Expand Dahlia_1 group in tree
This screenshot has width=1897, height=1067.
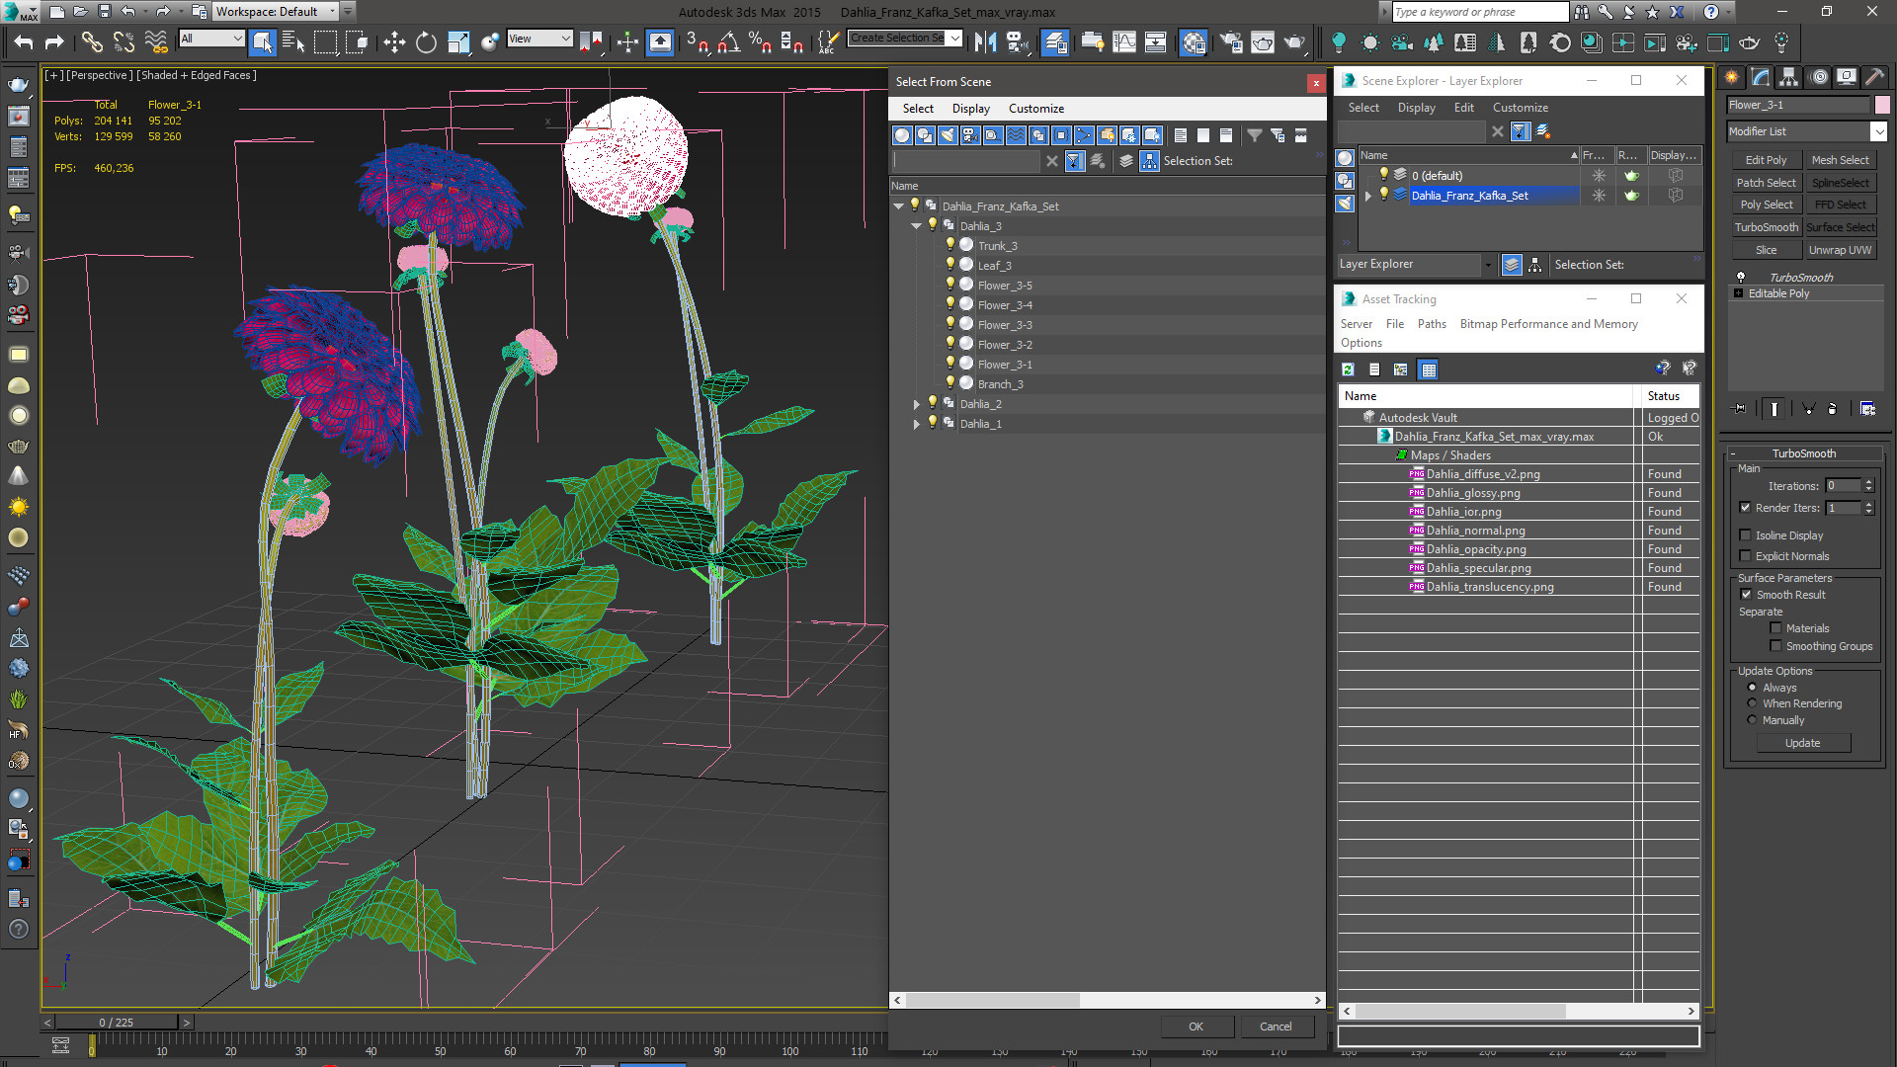[916, 424]
